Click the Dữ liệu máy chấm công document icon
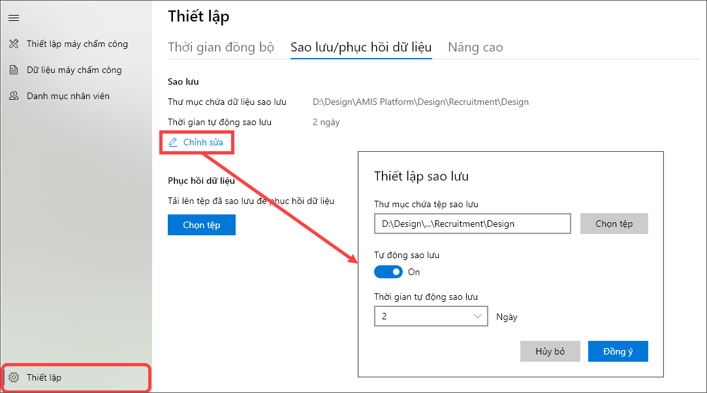The height and width of the screenshot is (393, 707). coord(14,70)
